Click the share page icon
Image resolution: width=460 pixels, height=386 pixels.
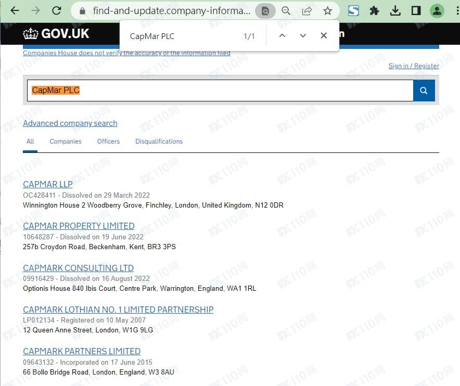(x=307, y=10)
